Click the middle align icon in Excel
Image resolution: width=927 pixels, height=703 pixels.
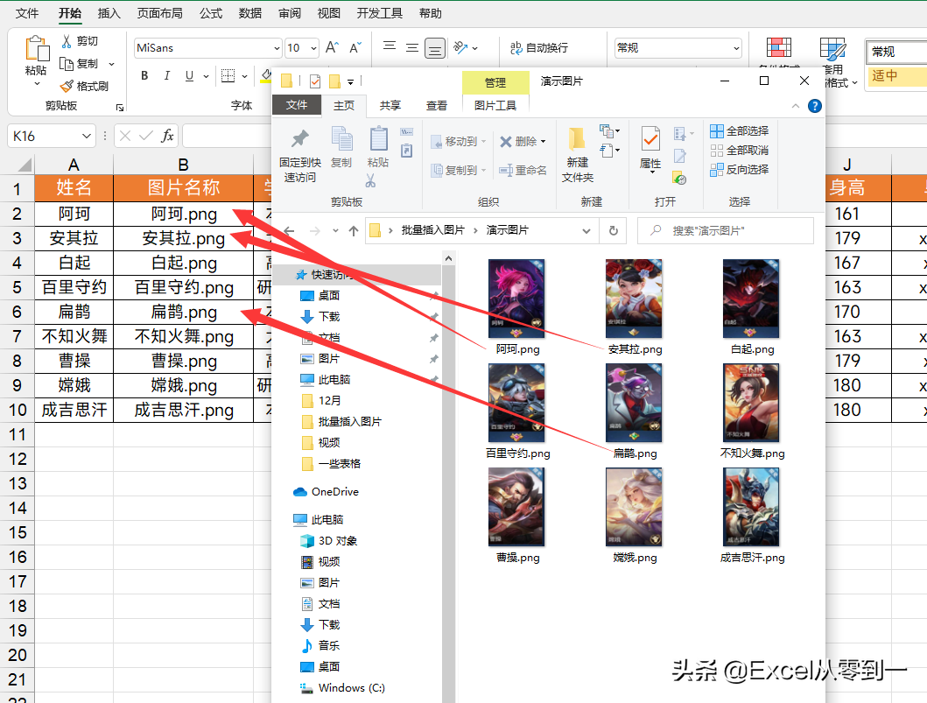412,48
